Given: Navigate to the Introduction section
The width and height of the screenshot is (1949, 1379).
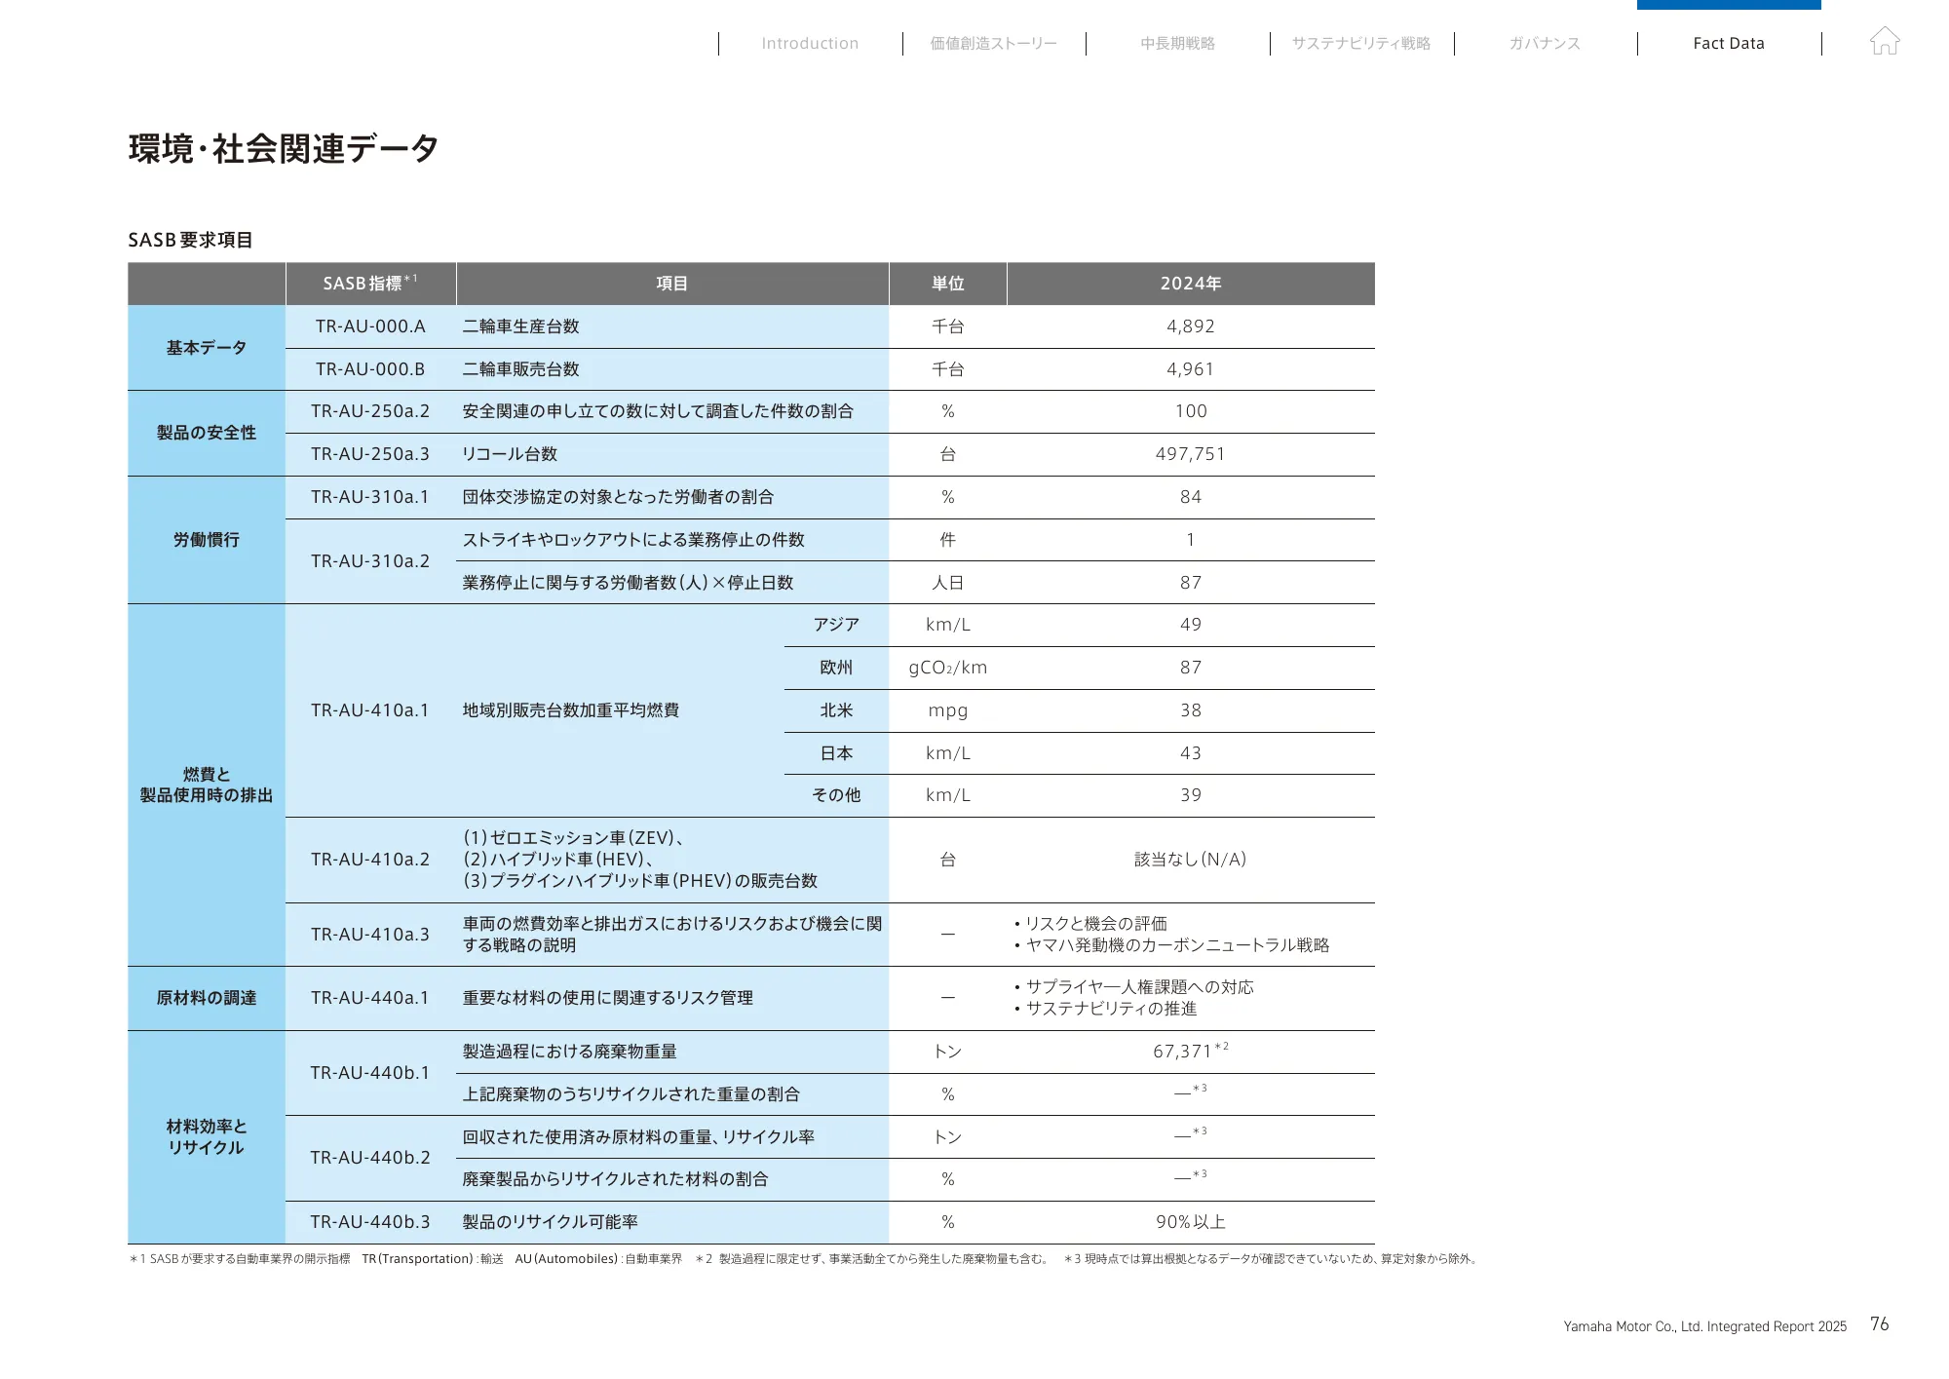Looking at the screenshot, I should [809, 43].
